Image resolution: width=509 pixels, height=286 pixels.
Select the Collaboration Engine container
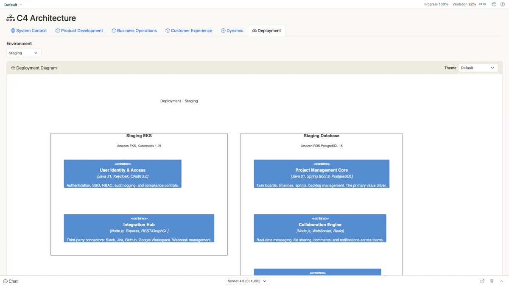coord(320,228)
